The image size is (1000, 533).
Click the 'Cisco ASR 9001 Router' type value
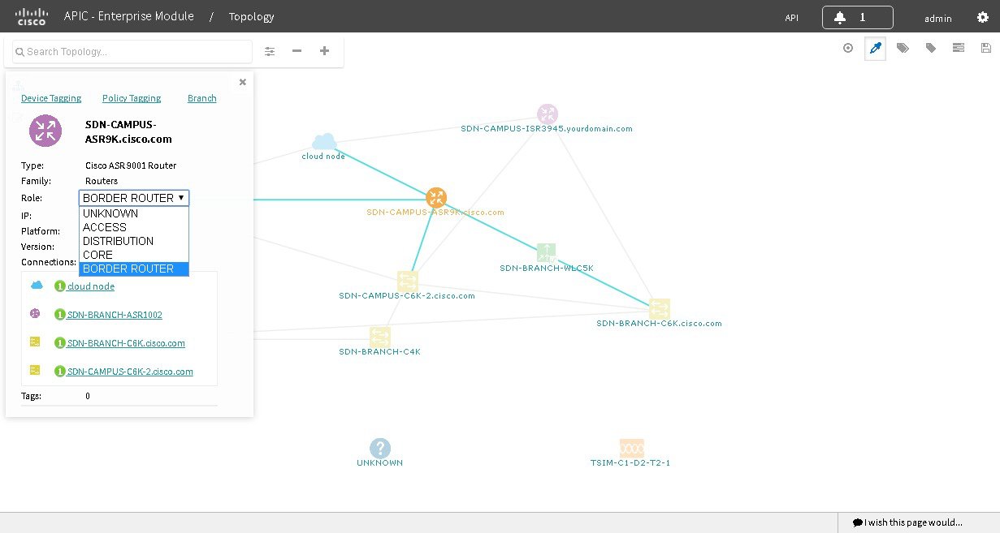[x=131, y=165]
